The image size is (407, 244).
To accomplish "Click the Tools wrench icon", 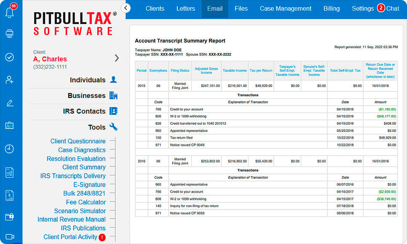I will pos(113,127).
